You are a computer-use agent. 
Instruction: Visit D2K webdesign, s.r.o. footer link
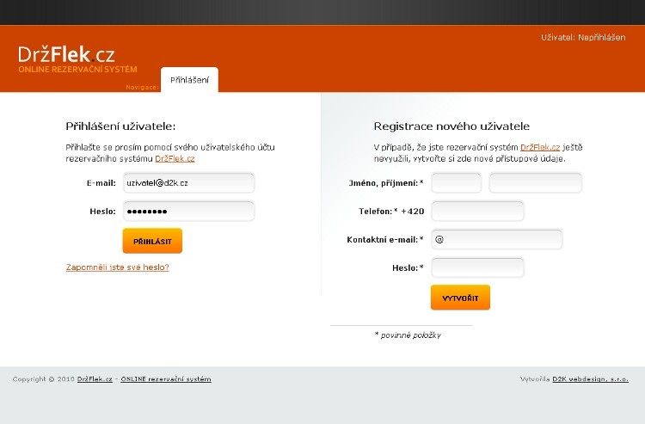590,379
